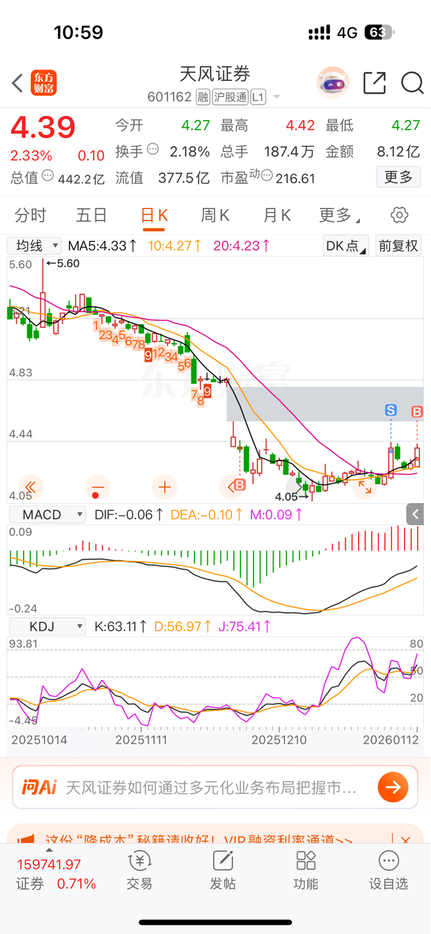Open info icon beside 总值

point(48,176)
